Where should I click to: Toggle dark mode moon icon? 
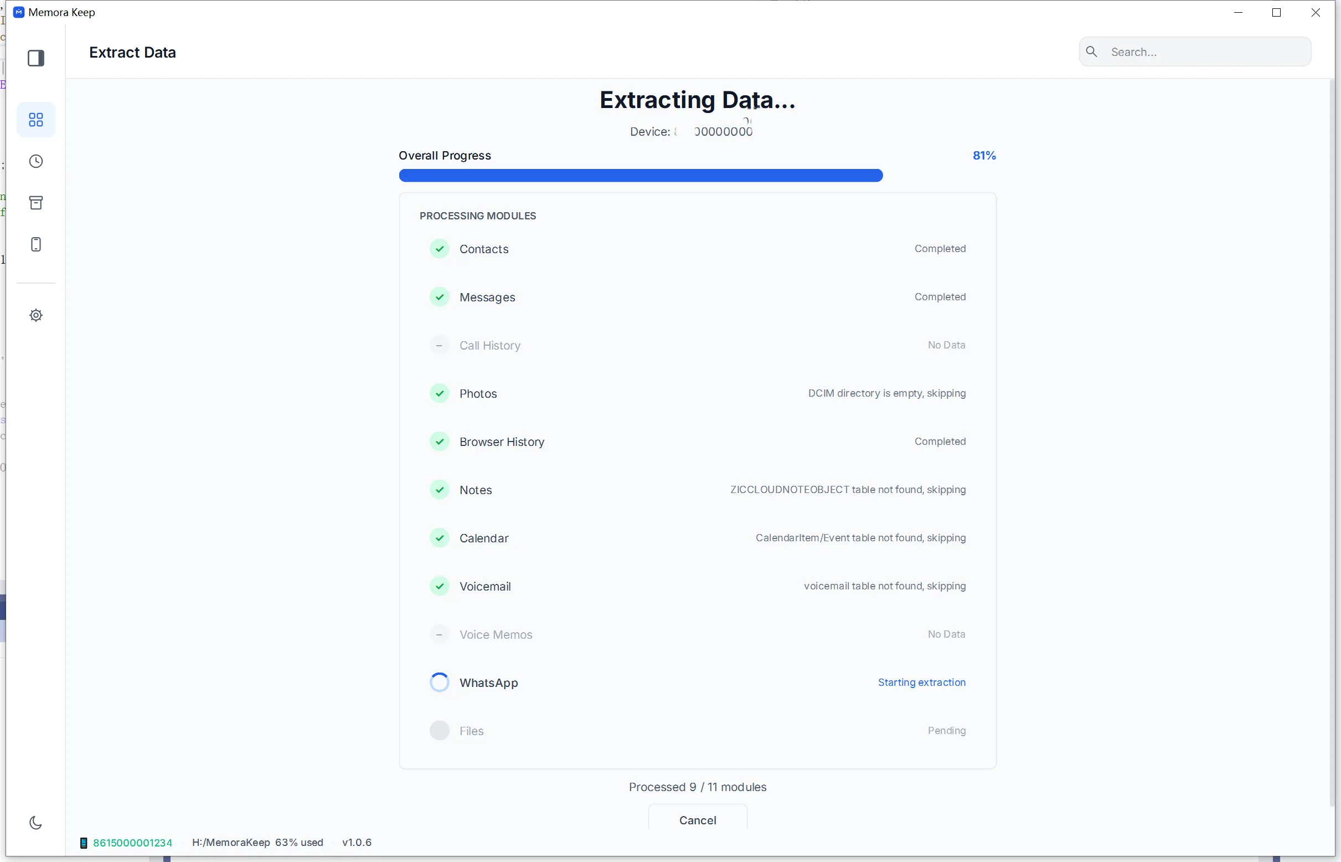(36, 823)
